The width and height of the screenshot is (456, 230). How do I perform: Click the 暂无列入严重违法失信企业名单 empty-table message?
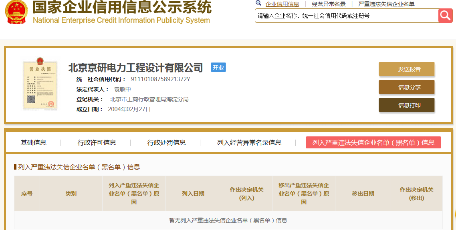(x=228, y=220)
